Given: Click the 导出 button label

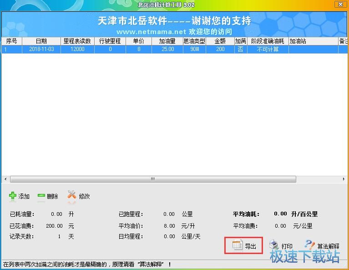Looking at the screenshot, I should click(251, 246).
